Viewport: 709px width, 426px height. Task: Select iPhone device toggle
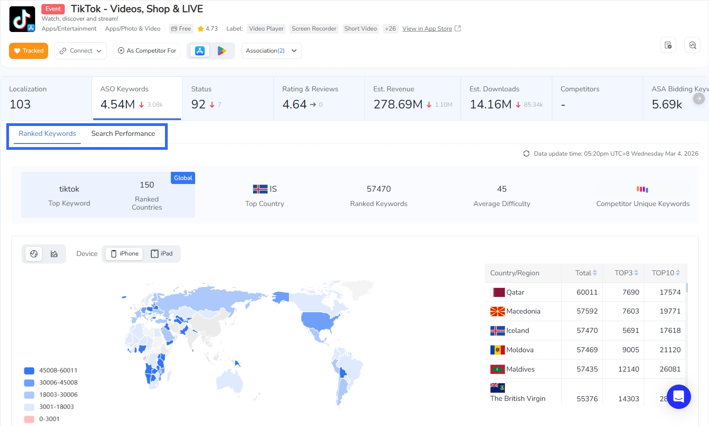pos(125,254)
